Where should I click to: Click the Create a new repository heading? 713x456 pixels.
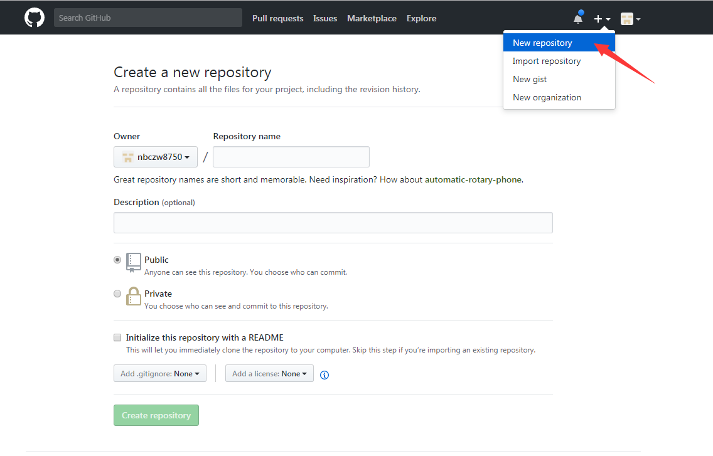click(x=192, y=72)
